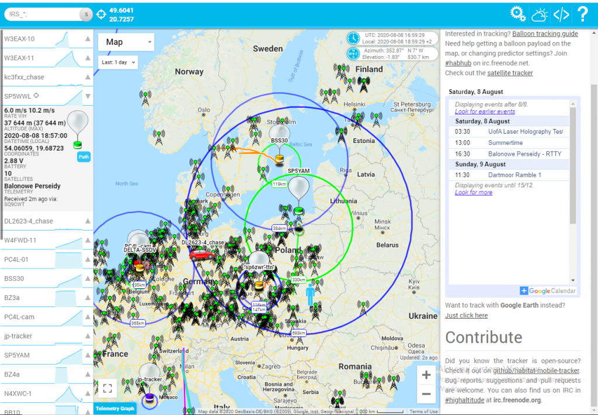Zoom out on the map
This screenshot has height=415, width=598.
tap(426, 394)
